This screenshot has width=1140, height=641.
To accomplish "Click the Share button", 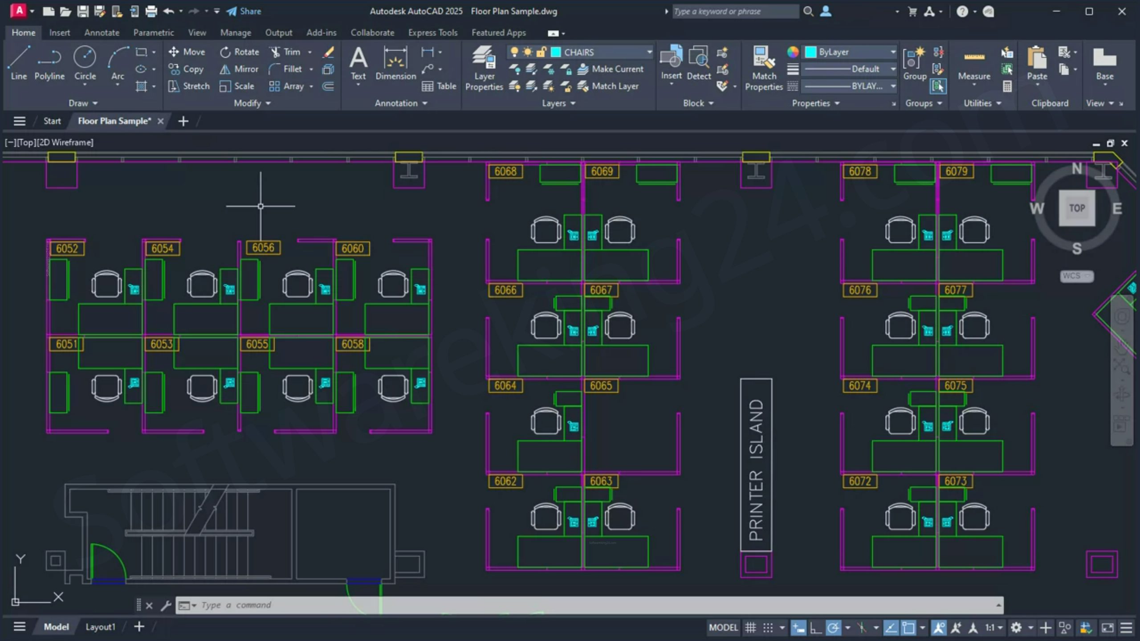I will coord(244,11).
